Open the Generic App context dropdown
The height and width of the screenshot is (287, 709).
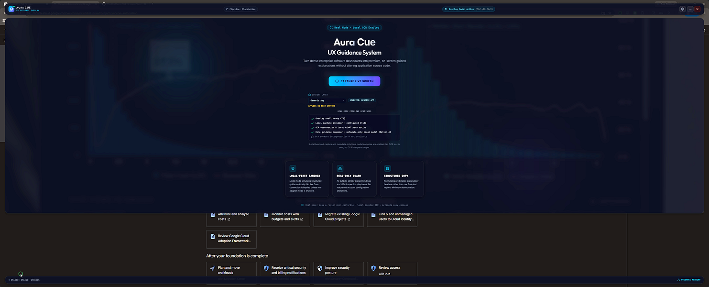point(327,100)
